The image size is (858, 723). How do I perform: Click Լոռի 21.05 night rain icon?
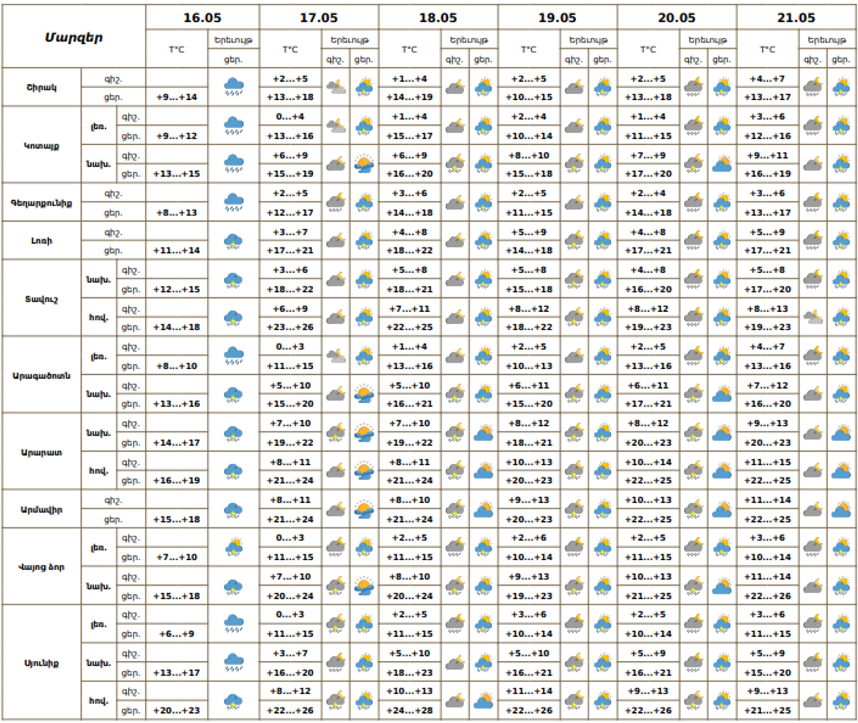point(813,241)
